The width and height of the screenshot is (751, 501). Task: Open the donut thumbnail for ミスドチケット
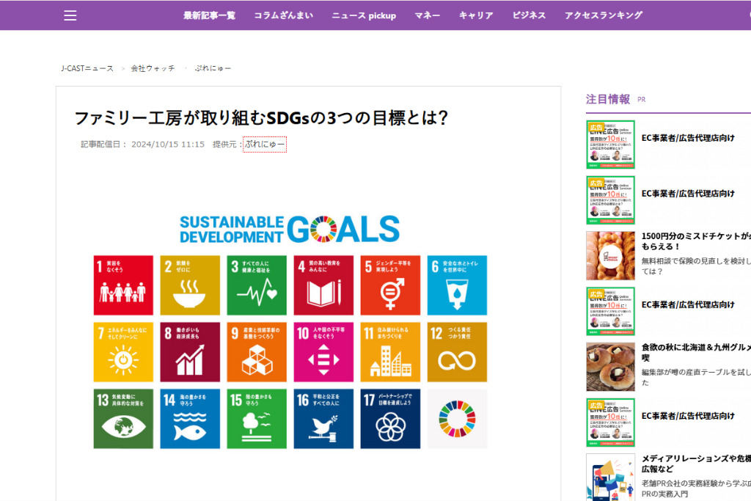tap(611, 256)
